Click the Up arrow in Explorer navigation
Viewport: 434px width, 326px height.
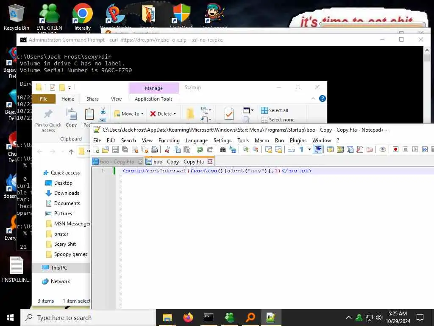[x=71, y=152]
